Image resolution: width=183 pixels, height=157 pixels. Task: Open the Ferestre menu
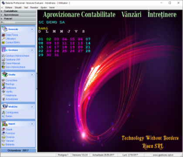tap(34, 7)
